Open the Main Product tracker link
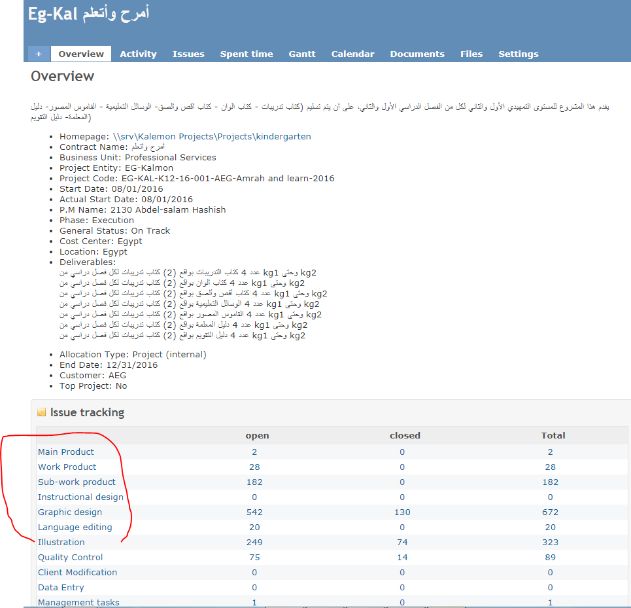Viewport: 631px width, 608px height. tap(66, 452)
